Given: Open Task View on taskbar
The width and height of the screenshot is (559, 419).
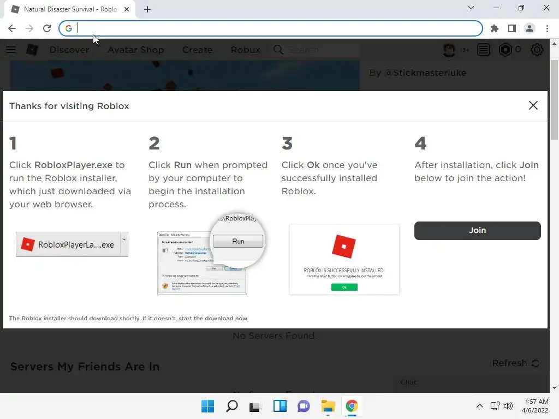Looking at the screenshot, I should pos(254,406).
